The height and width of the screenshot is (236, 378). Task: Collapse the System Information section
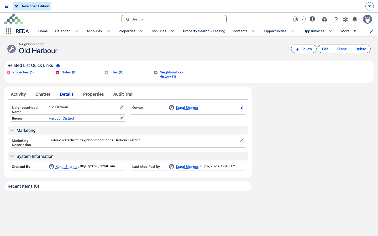12,156
